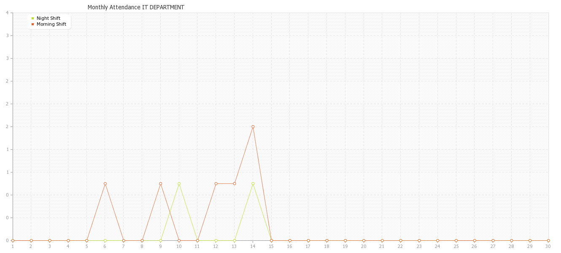The height and width of the screenshot is (253, 561).
Task: Click the Night Shift zero point on day 12
Action: (216, 240)
